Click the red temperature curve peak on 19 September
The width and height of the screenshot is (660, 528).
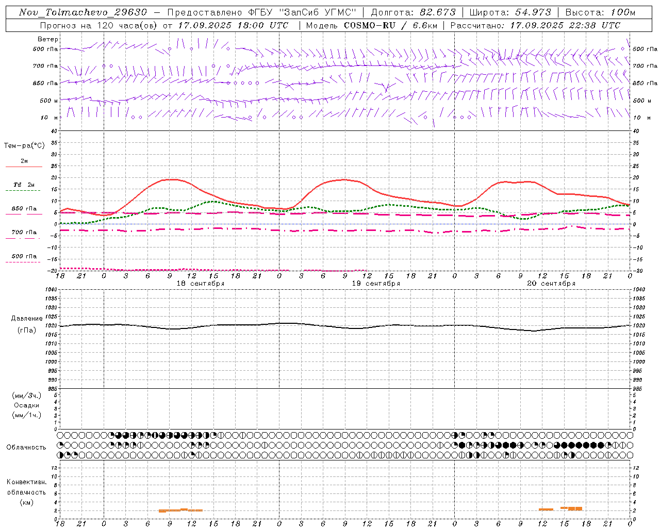[344, 179]
